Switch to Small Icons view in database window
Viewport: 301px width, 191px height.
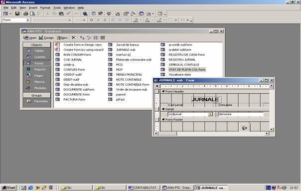coord(89,38)
